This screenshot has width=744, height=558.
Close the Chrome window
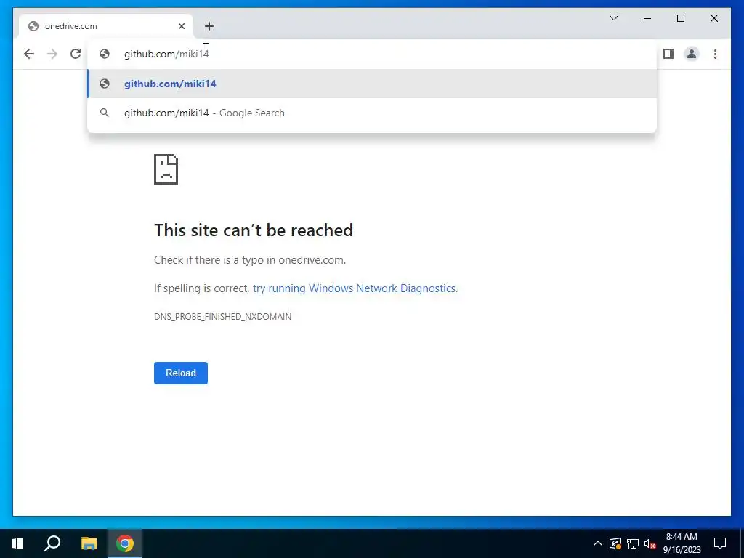tap(714, 18)
